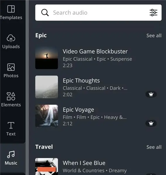Open the Elements shapes icon
This screenshot has width=166, height=175.
11,96
